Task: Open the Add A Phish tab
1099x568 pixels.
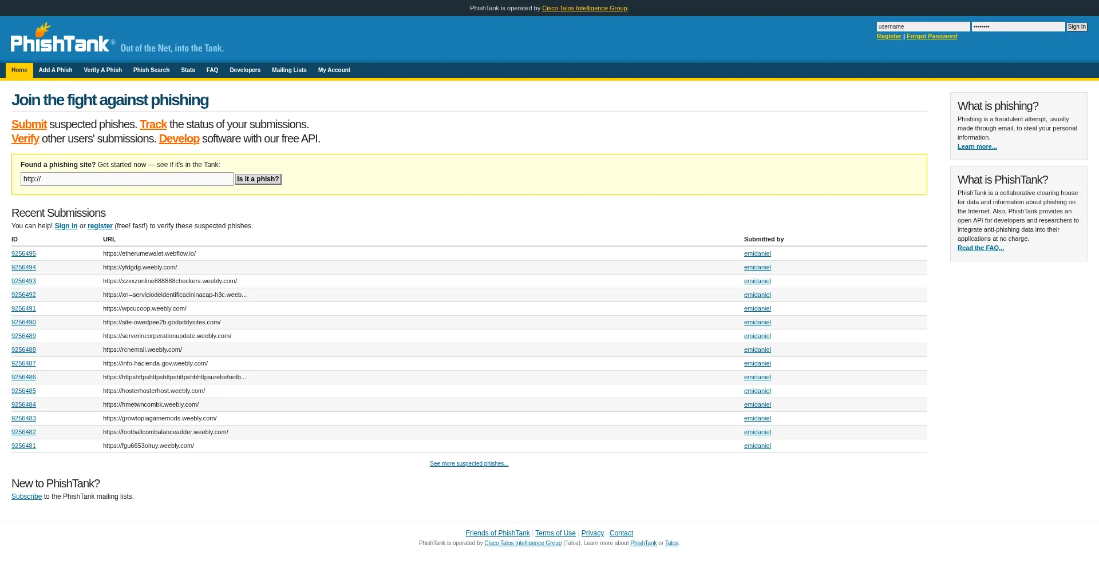Action: (56, 70)
